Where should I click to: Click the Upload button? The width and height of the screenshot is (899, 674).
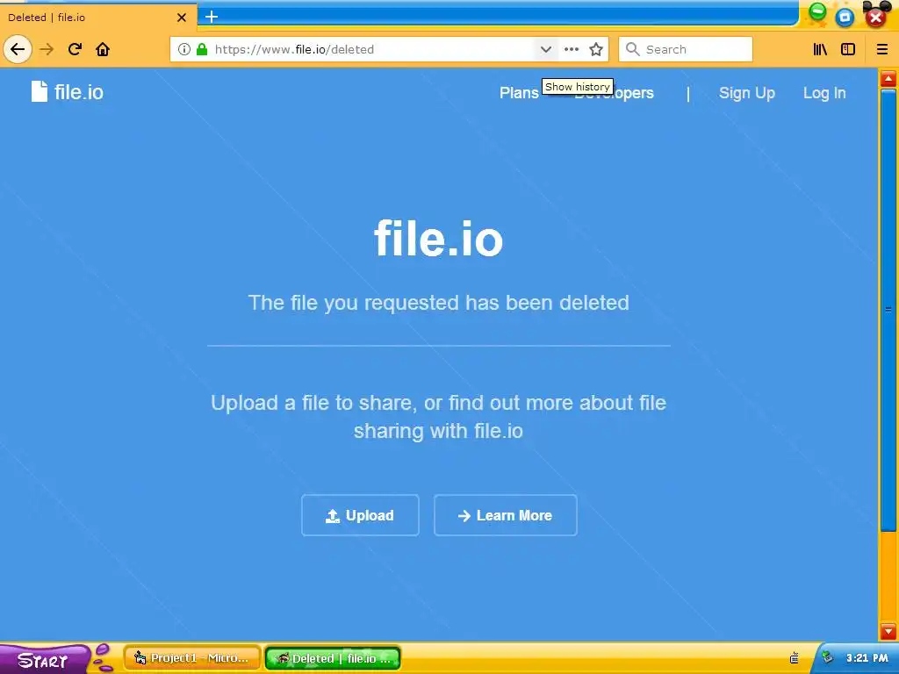[360, 515]
